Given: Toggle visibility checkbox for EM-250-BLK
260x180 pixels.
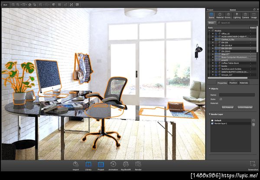Looking at the screenshot, I should [x=216, y=45].
